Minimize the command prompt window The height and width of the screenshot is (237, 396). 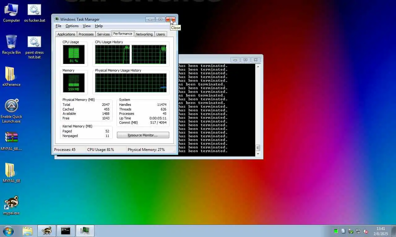pos(235,60)
